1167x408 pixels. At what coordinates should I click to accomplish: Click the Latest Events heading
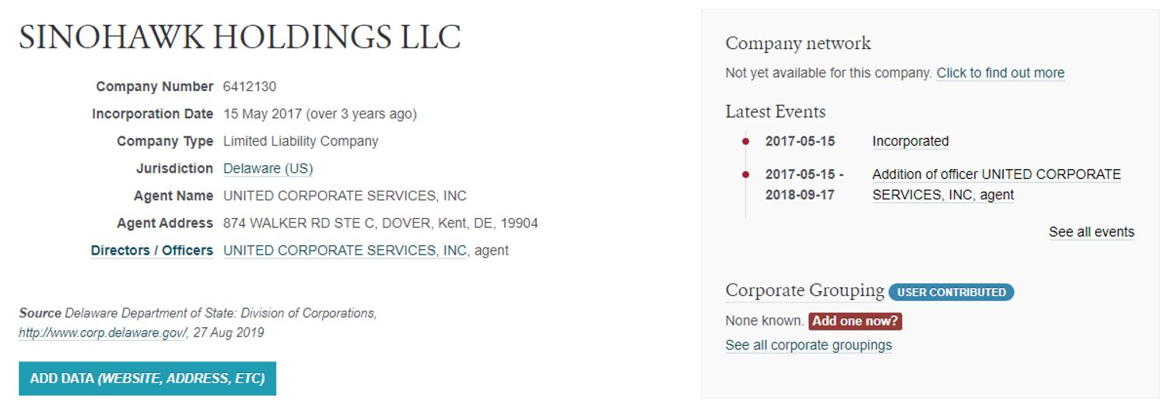(775, 112)
